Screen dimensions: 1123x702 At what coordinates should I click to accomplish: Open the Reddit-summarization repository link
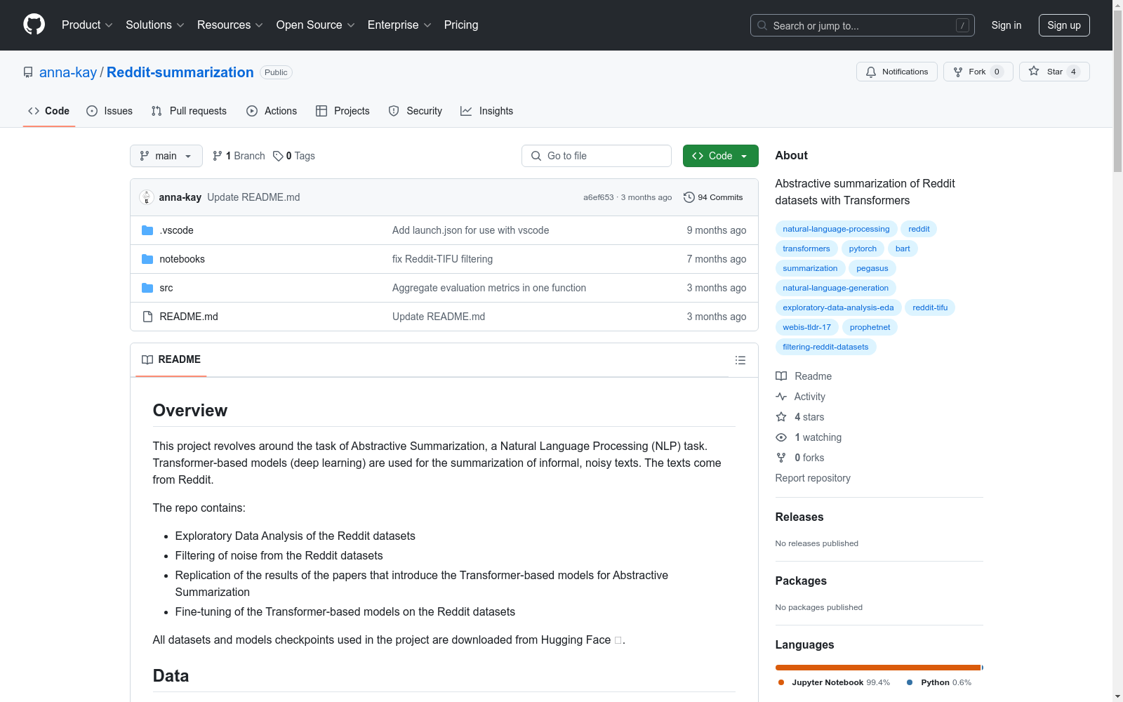(180, 72)
